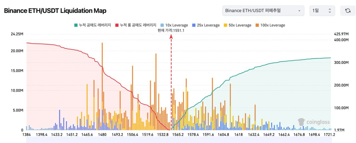Click the Binance ETH/USDT Liquidation Map title

(x=55, y=11)
